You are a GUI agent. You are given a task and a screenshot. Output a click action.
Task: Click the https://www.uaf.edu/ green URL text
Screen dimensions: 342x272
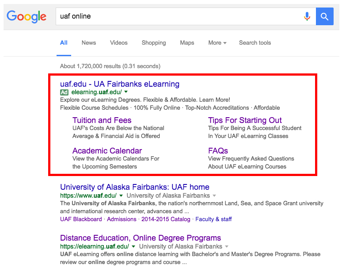tap(88, 195)
